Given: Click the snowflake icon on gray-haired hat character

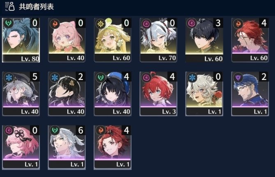Looking at the screenshot, I should click(x=9, y=77).
